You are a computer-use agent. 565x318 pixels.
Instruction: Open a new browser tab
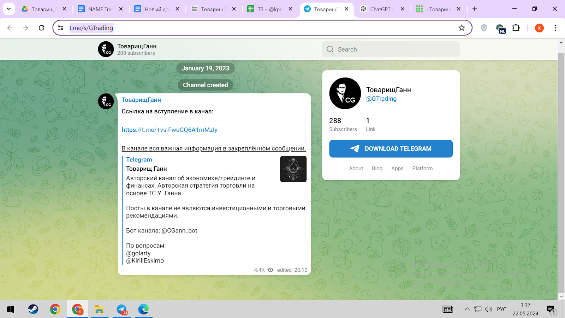tap(475, 9)
